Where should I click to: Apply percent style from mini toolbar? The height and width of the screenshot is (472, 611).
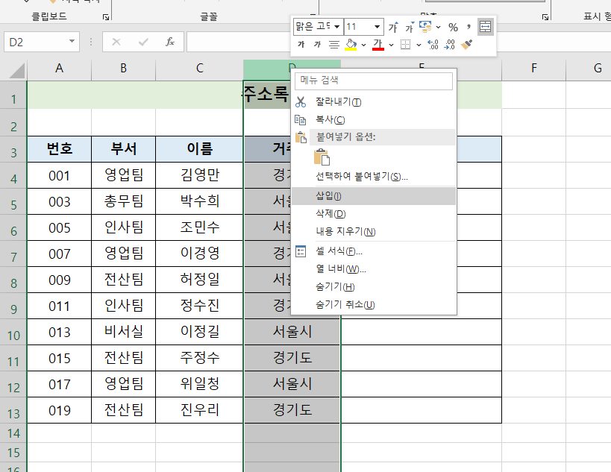point(453,28)
